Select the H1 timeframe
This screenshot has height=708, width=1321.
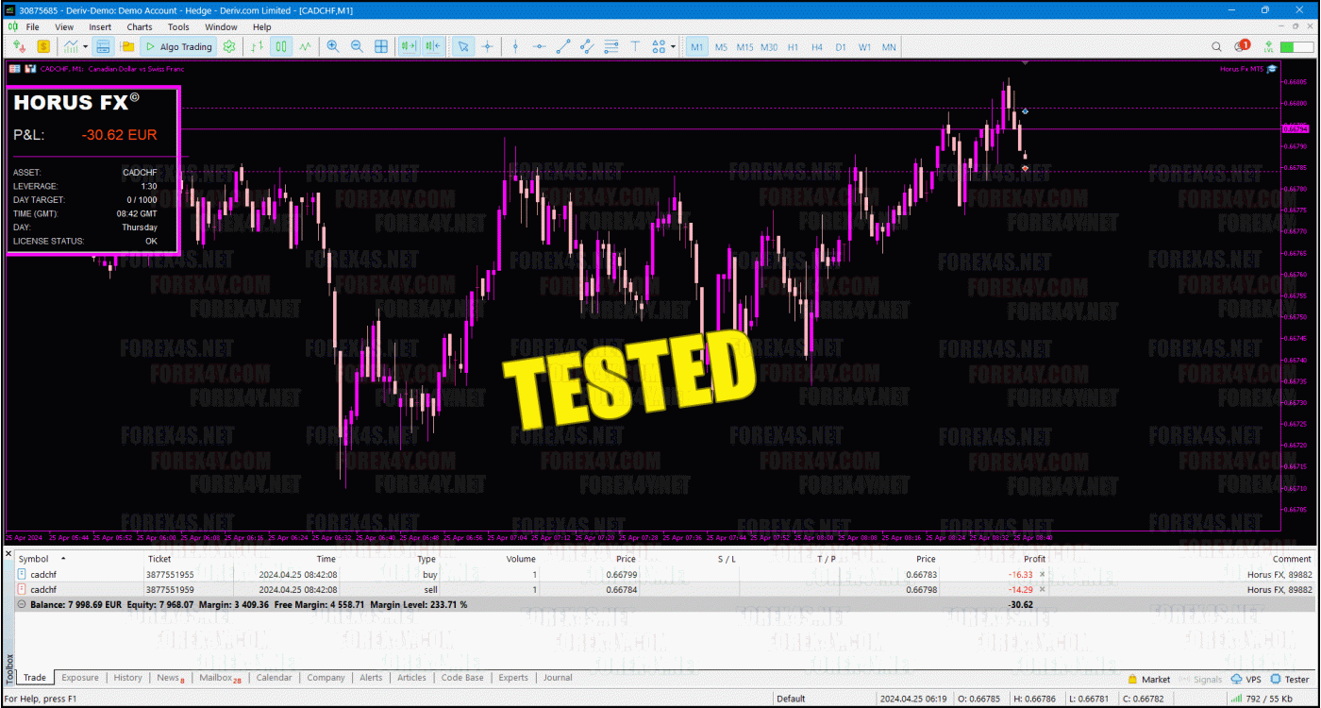[793, 46]
